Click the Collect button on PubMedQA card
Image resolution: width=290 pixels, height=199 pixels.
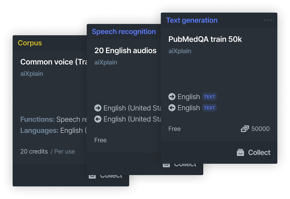(254, 152)
